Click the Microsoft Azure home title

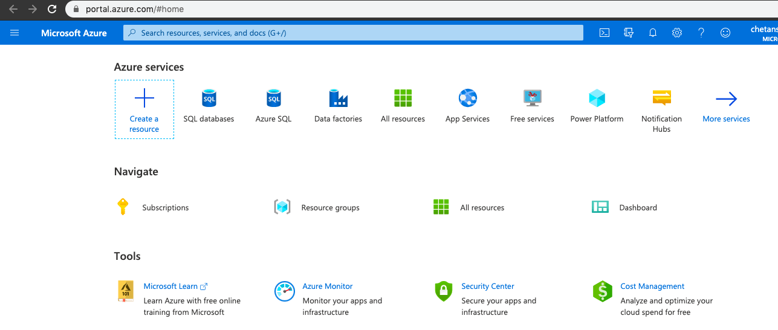(74, 33)
